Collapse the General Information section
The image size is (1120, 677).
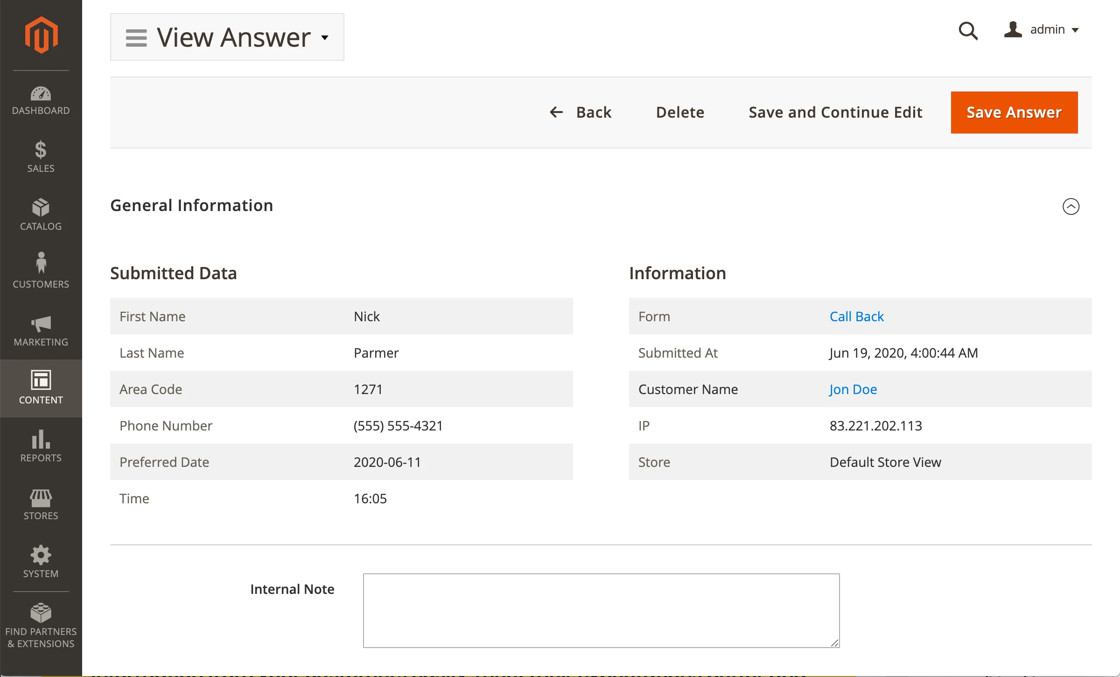click(x=1071, y=206)
